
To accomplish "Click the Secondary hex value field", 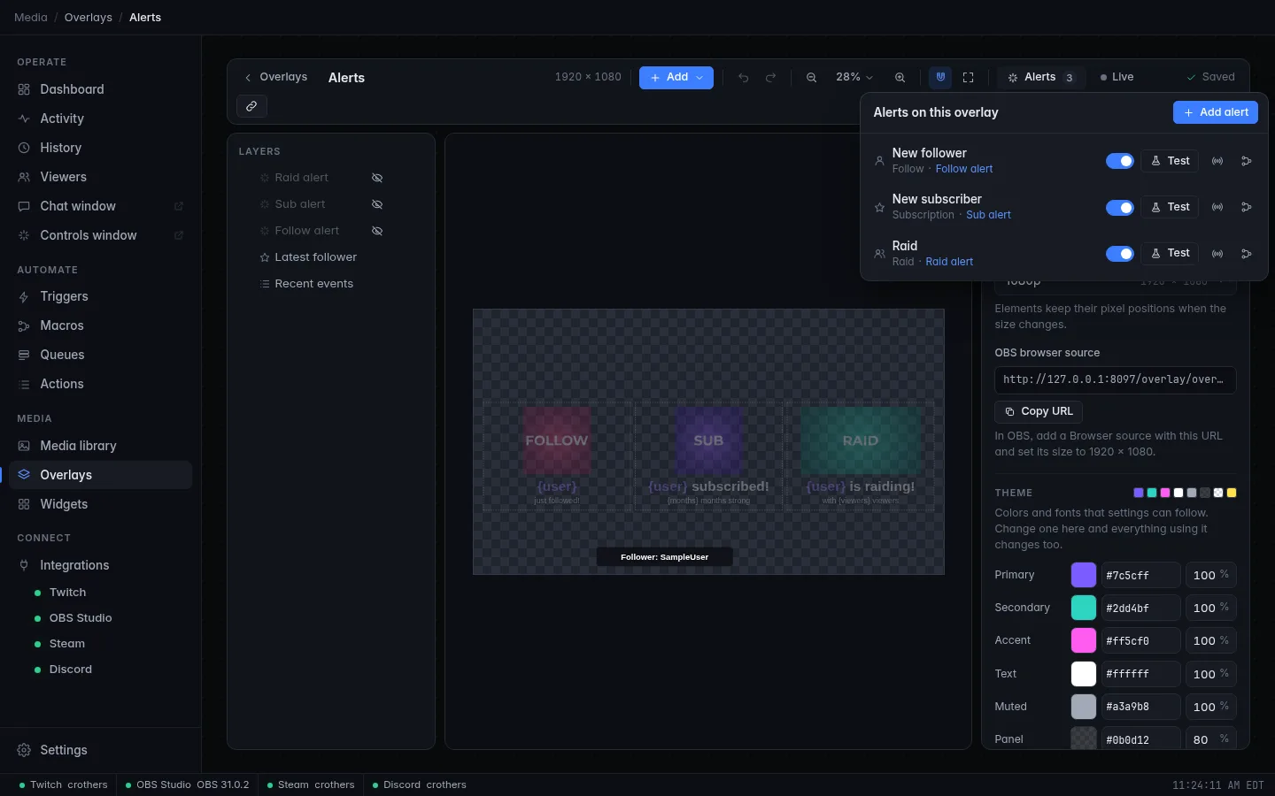I will (x=1140, y=608).
